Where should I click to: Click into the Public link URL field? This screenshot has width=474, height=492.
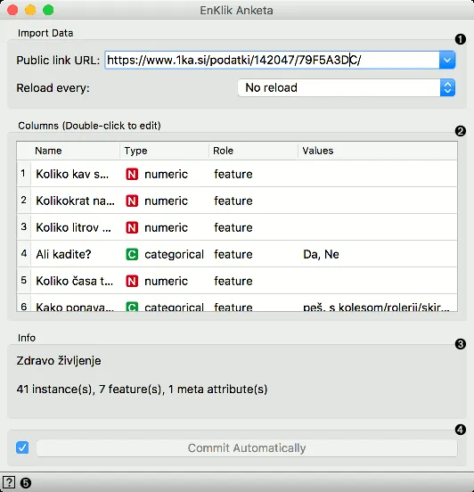pyautogui.click(x=272, y=60)
